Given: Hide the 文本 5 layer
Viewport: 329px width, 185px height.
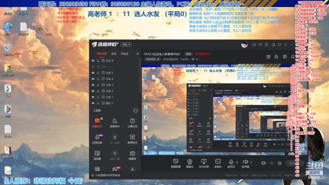Looking at the screenshot, I should 93,73.
